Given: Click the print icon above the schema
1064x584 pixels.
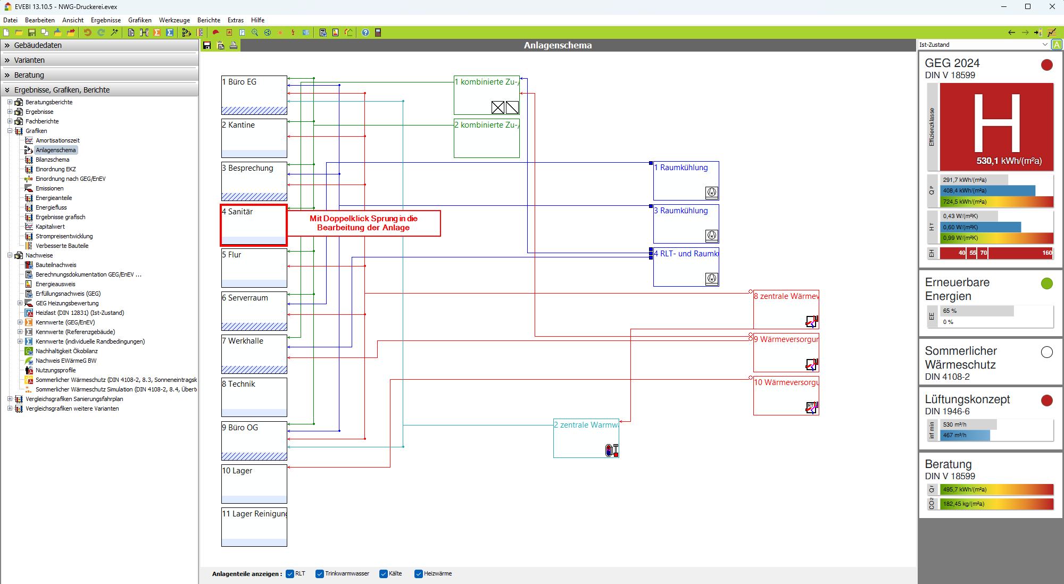Looking at the screenshot, I should pyautogui.click(x=233, y=46).
